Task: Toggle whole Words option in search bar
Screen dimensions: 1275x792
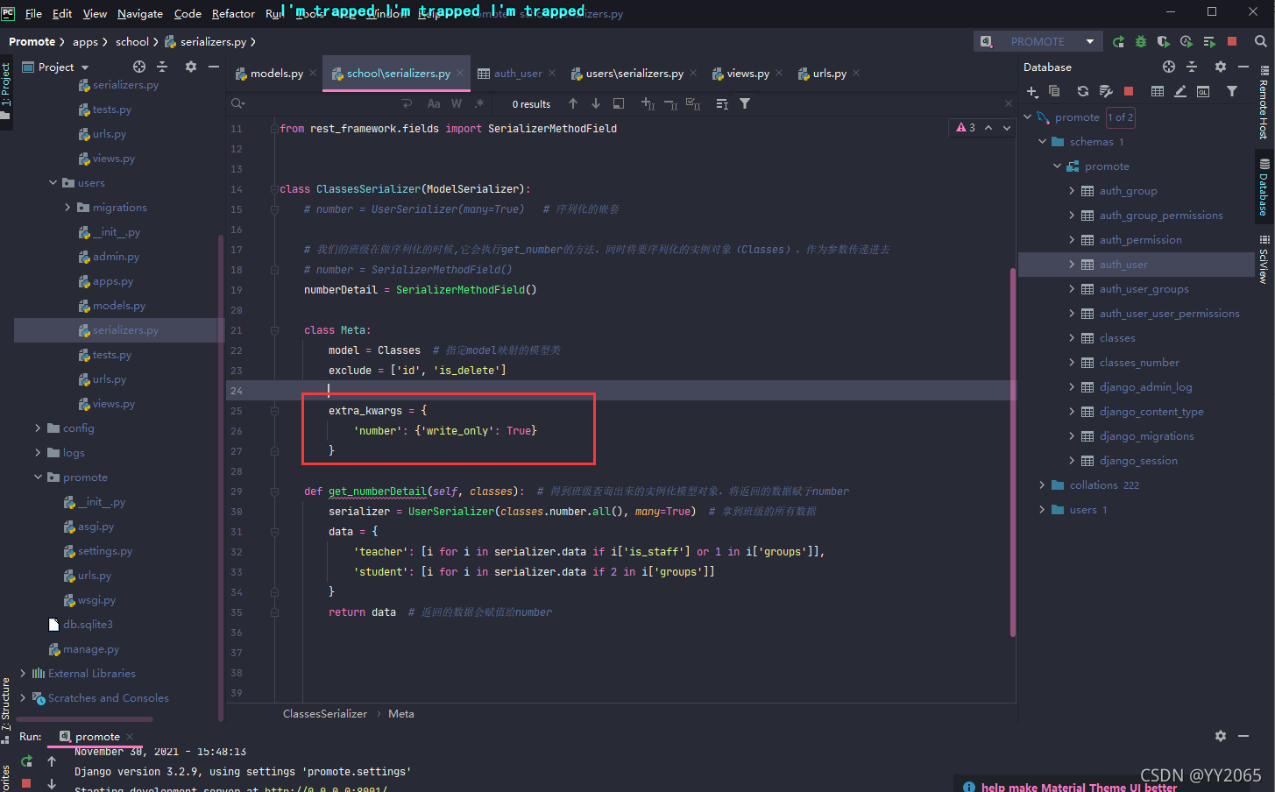Action: [457, 103]
